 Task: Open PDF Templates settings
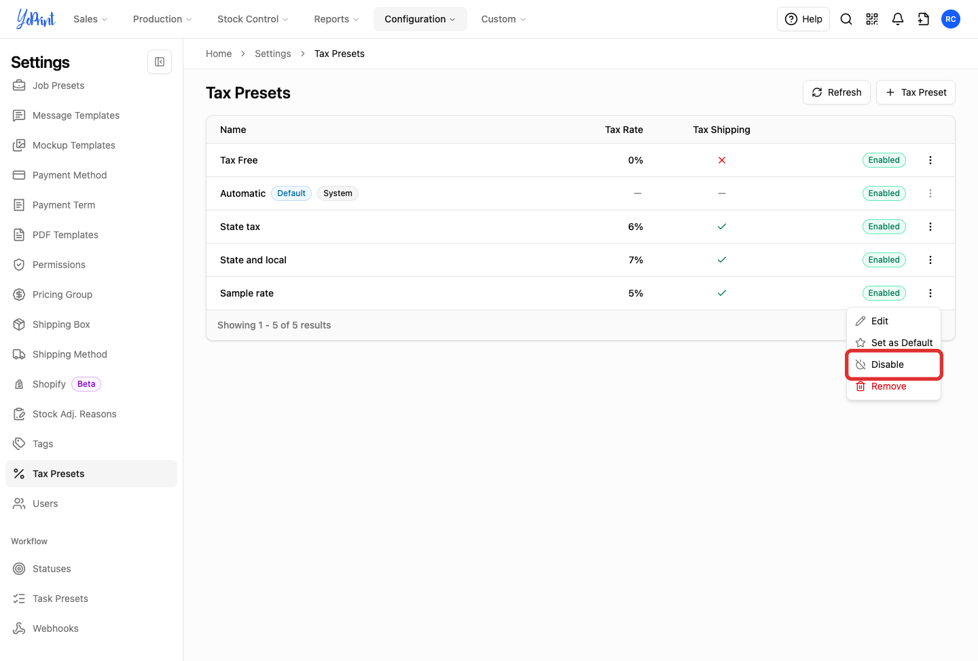(91, 235)
